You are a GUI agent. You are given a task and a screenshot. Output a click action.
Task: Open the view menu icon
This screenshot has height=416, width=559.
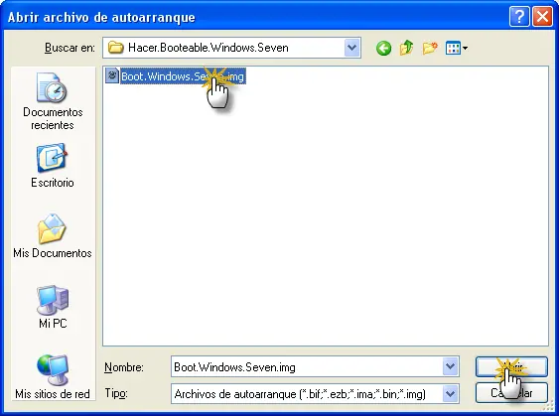click(457, 48)
